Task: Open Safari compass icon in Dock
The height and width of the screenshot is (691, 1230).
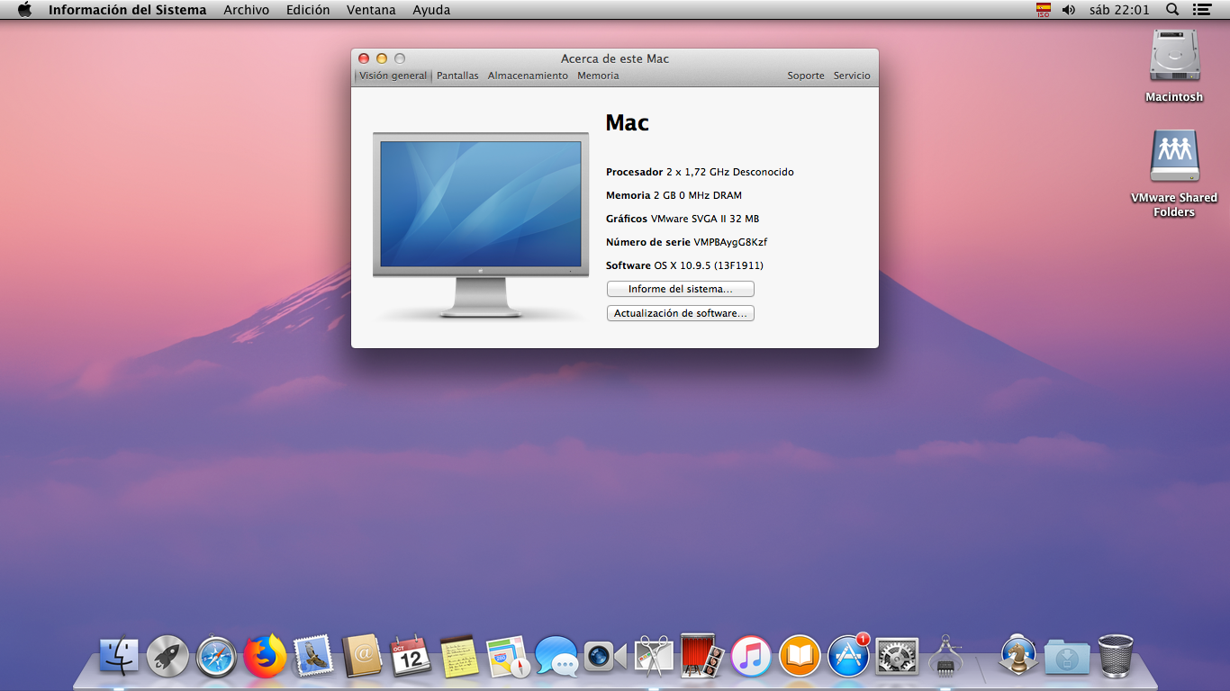Action: click(x=217, y=657)
